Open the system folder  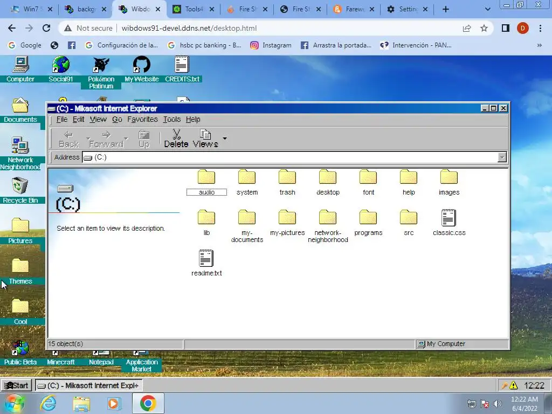click(247, 183)
